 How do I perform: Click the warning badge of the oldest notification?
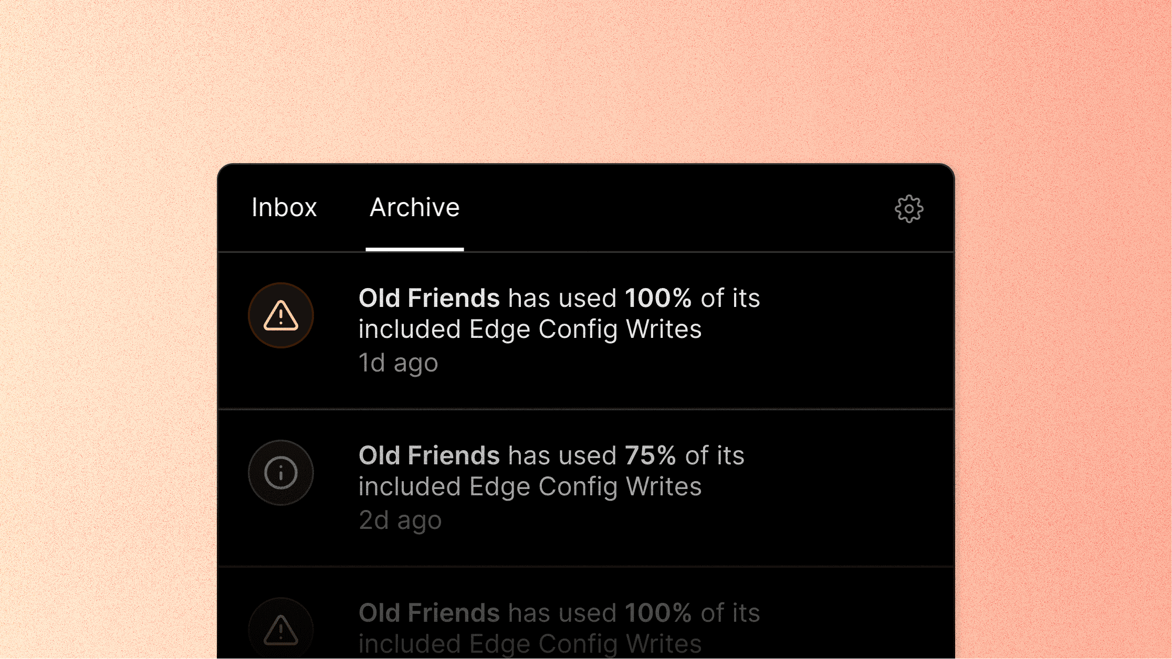[x=281, y=630]
